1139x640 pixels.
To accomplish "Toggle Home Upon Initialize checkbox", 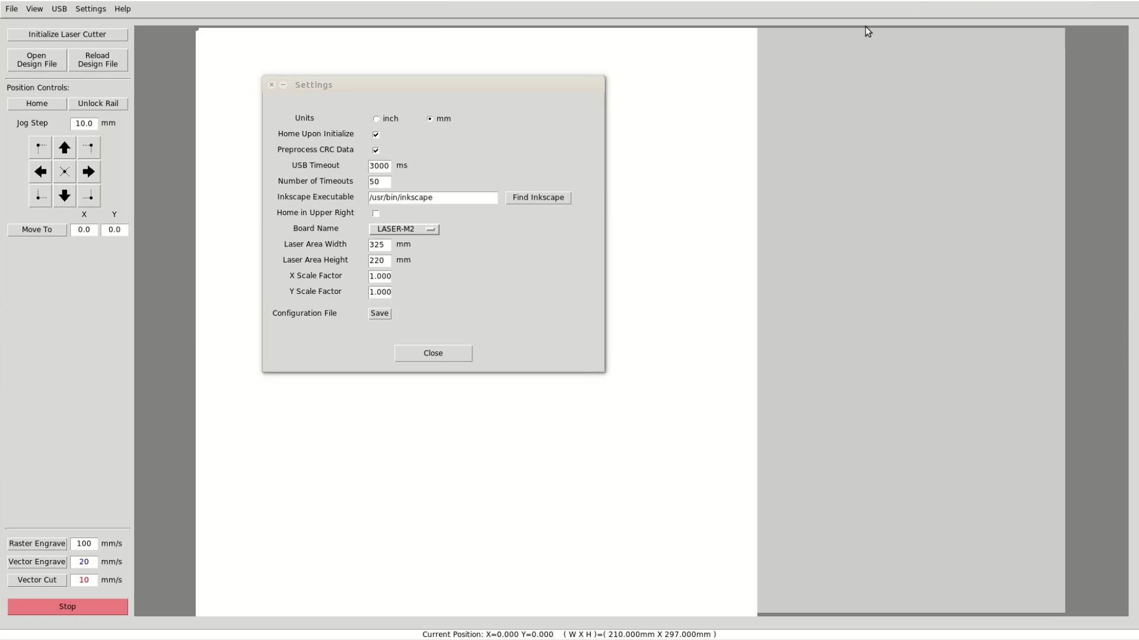I will (376, 135).
